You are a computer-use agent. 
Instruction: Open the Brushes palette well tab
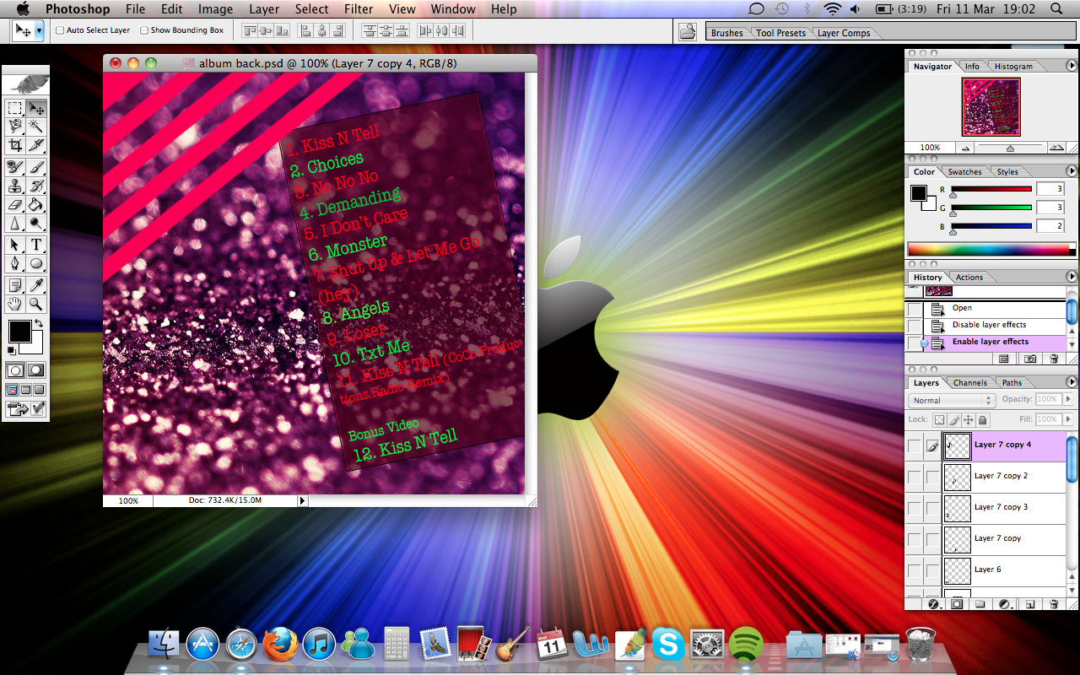[x=726, y=33]
